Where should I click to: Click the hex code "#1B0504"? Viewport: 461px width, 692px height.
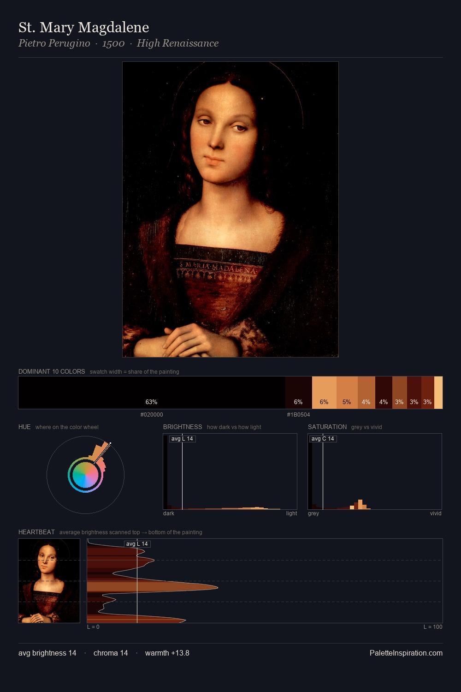tap(299, 415)
